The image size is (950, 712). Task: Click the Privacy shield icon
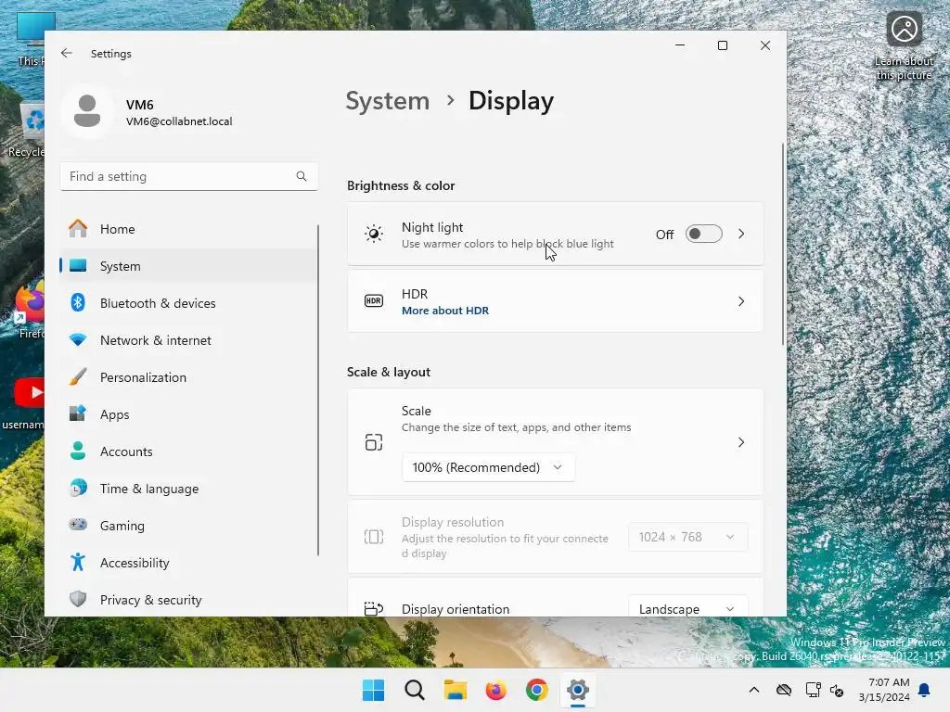(x=78, y=599)
